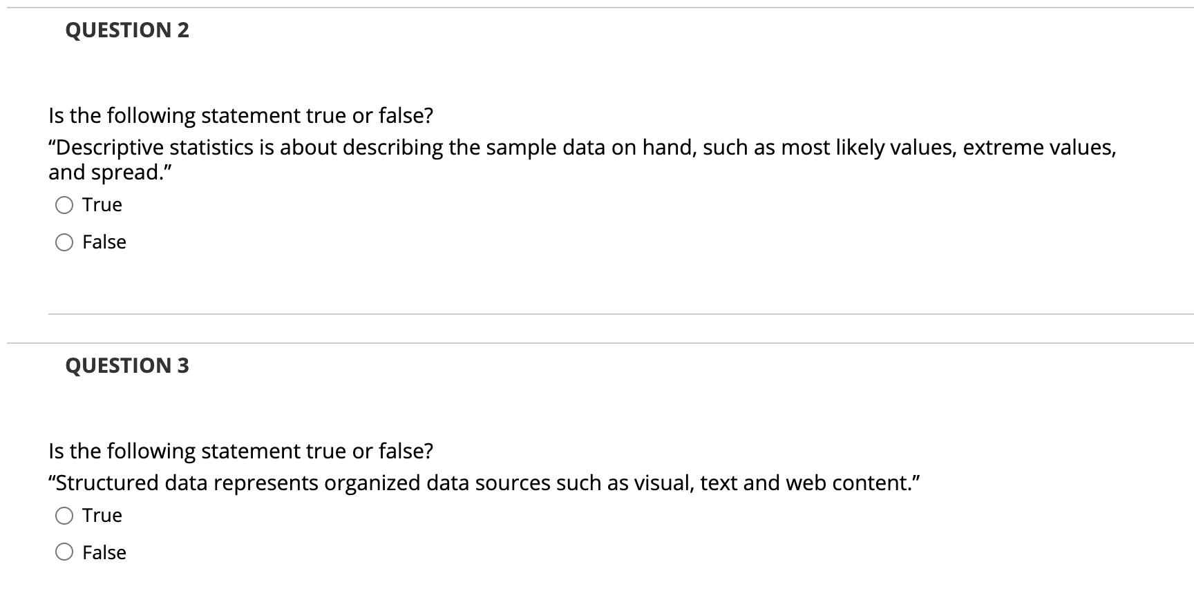Click the prompt text of Question 3
Viewport: 1194px width, 602px height.
(240, 450)
